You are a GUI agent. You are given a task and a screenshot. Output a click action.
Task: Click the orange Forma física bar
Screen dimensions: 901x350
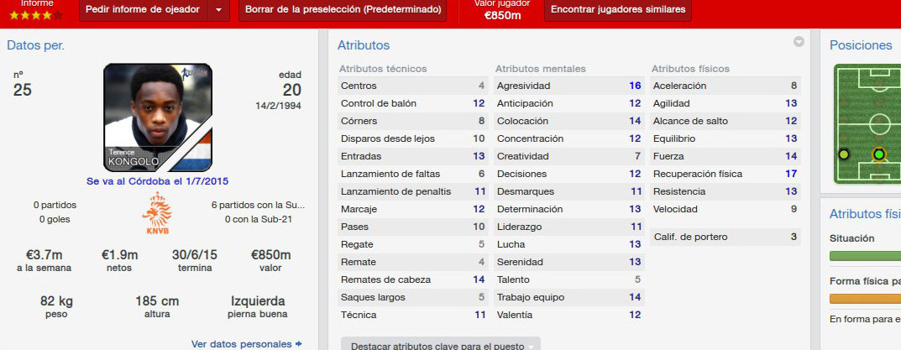tap(866, 299)
